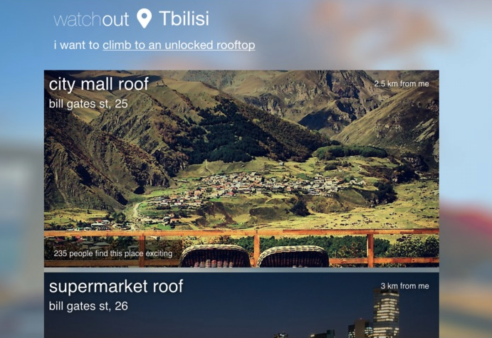
Task: Click the wicker chairs in mall photo
Action: click(x=254, y=256)
